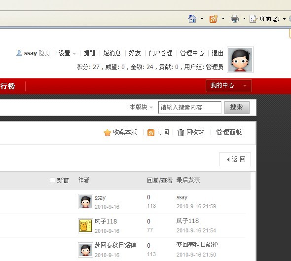Click the 最后发表 column header
This screenshot has width=291, height=261.
coord(188,180)
